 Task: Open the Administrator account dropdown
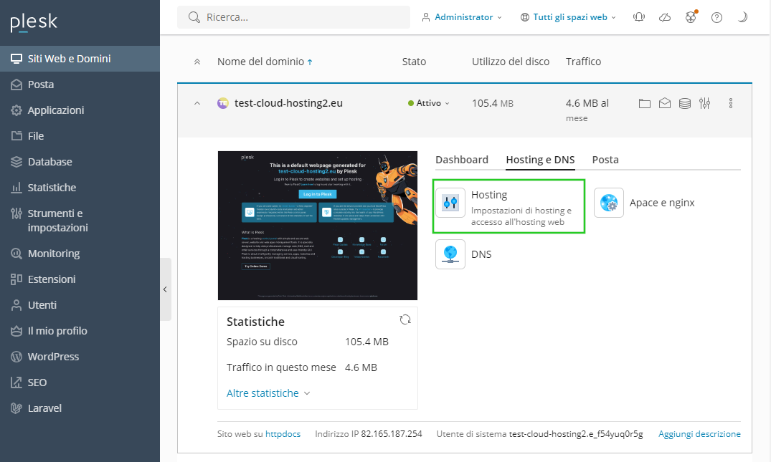(x=462, y=17)
